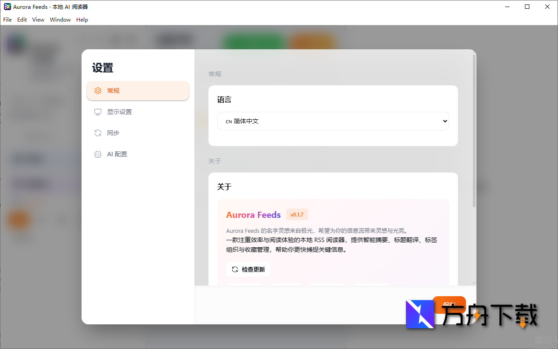
Task: Click the refresh icon inside 检查更新
Action: coord(234,269)
